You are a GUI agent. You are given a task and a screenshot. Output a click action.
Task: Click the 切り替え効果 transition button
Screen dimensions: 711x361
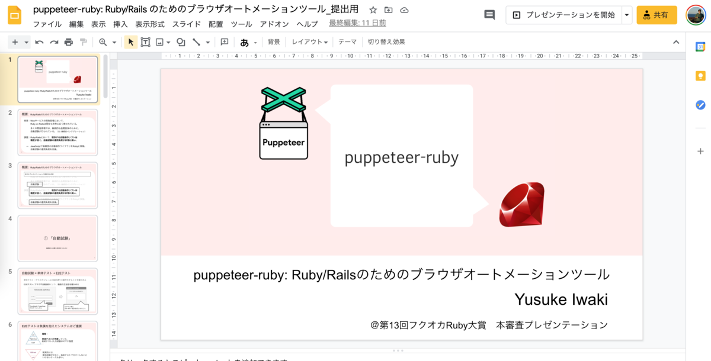coord(386,42)
